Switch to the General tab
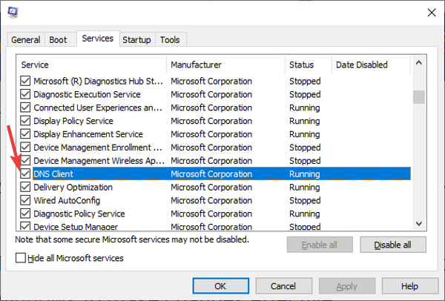This screenshot has width=445, height=301. [x=26, y=39]
